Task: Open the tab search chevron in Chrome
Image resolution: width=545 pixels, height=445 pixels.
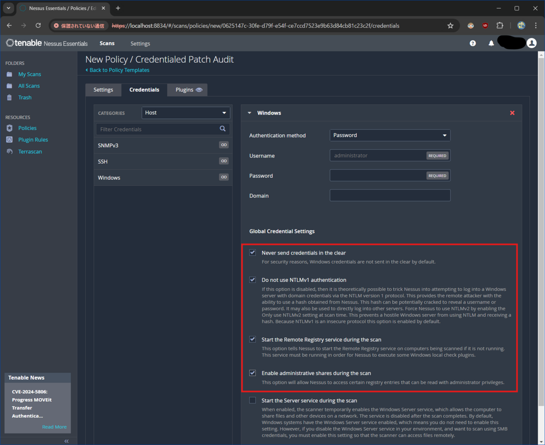Action: click(8, 8)
